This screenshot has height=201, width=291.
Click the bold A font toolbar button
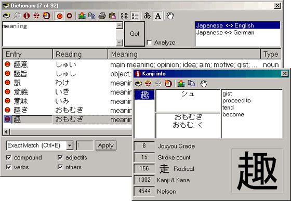click(158, 16)
